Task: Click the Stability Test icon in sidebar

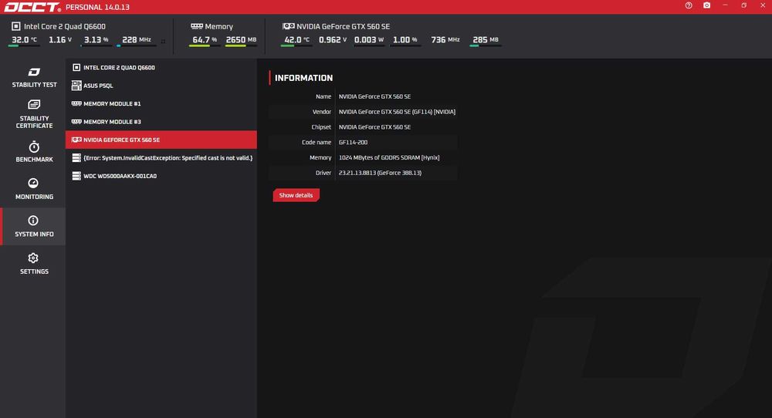Action: (x=33, y=72)
